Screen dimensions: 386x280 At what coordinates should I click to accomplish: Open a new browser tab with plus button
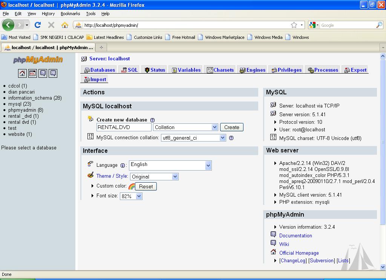click(101, 47)
